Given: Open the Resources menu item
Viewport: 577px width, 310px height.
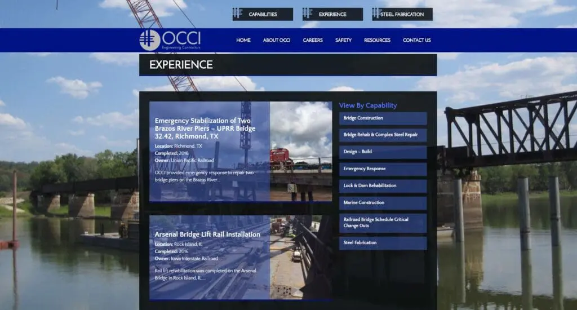Looking at the screenshot, I should pyautogui.click(x=377, y=40).
